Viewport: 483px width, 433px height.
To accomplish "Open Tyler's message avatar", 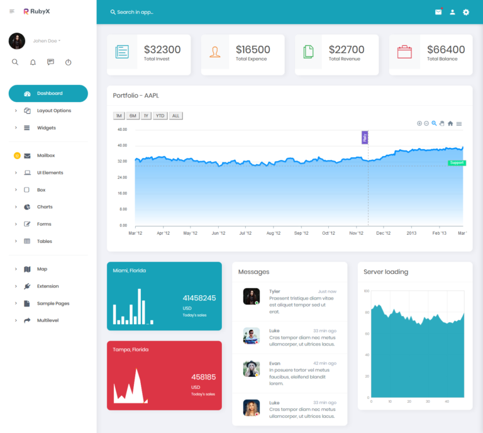I will click(252, 296).
